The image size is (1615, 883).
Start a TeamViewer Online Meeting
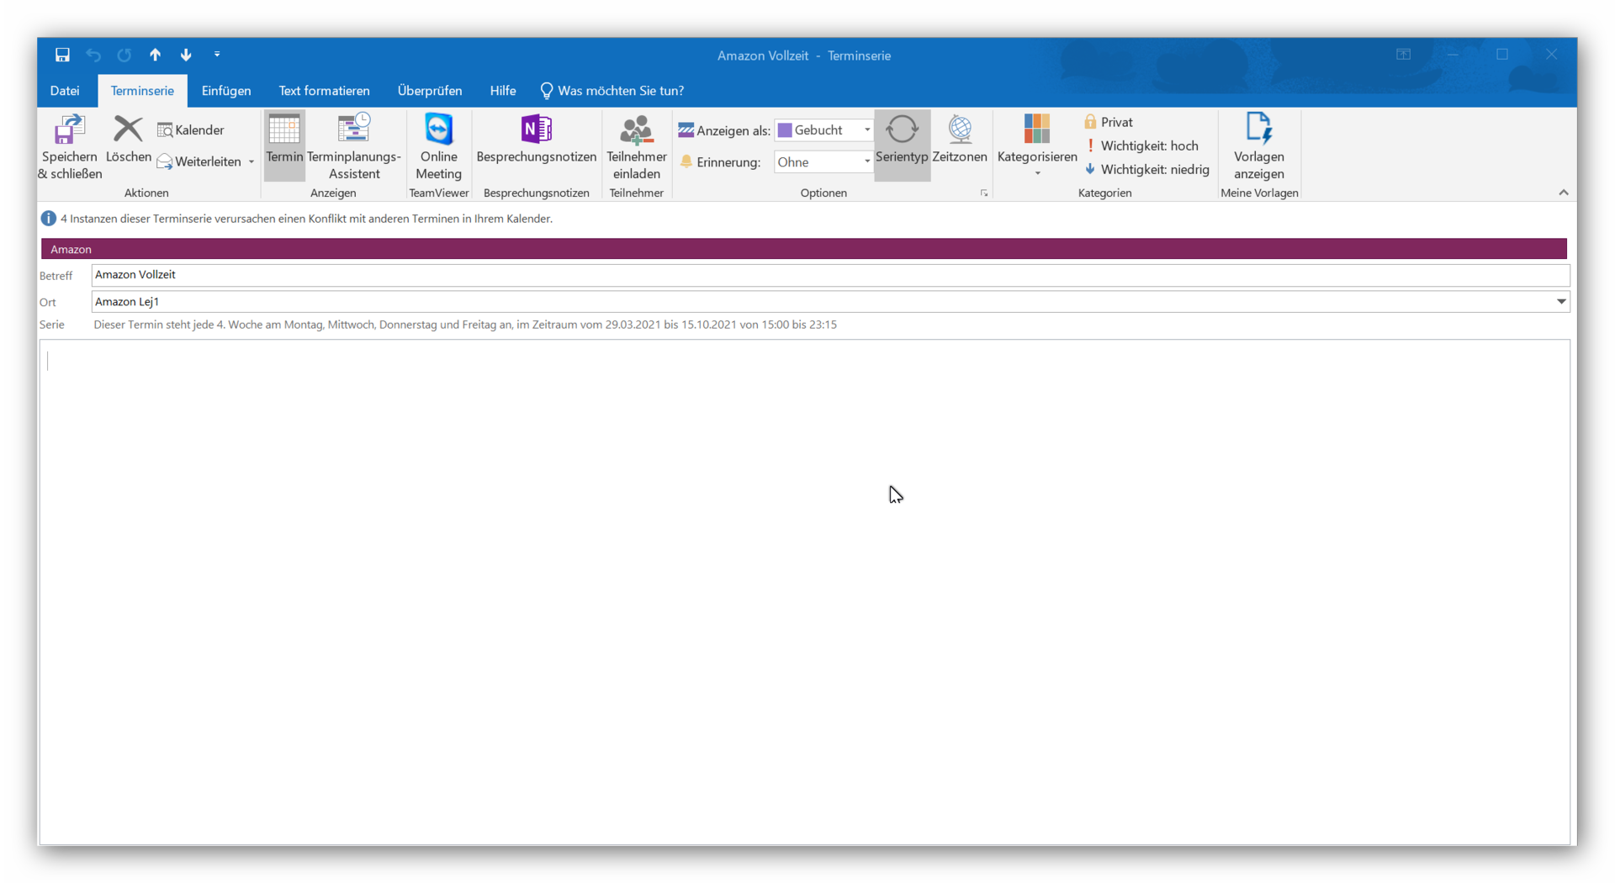coord(438,147)
